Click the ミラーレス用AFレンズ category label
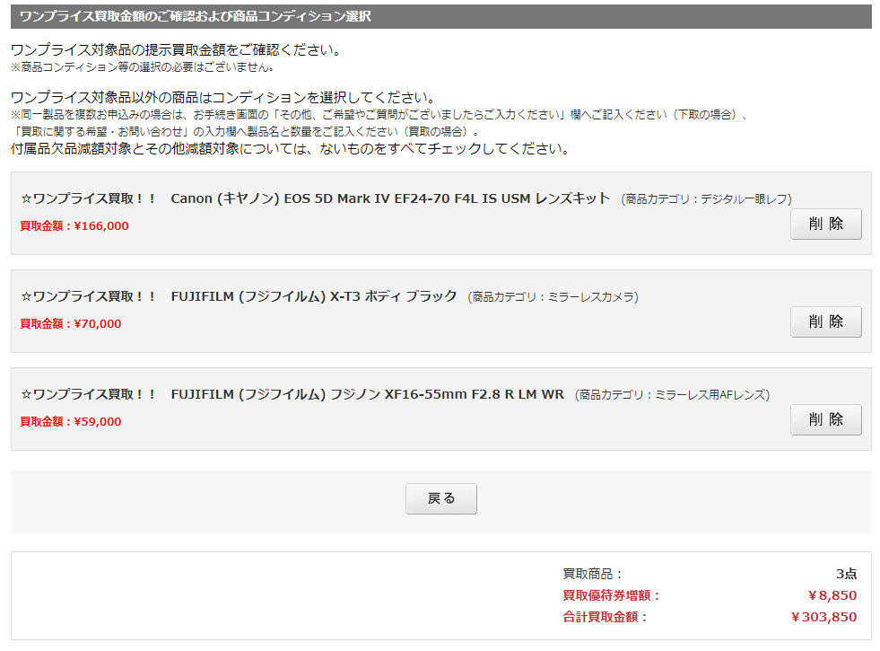Screen dimensions: 880x651 pyautogui.click(x=672, y=395)
